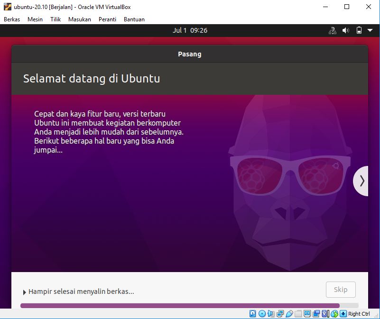Click the battery indicator in top bar

click(x=359, y=30)
